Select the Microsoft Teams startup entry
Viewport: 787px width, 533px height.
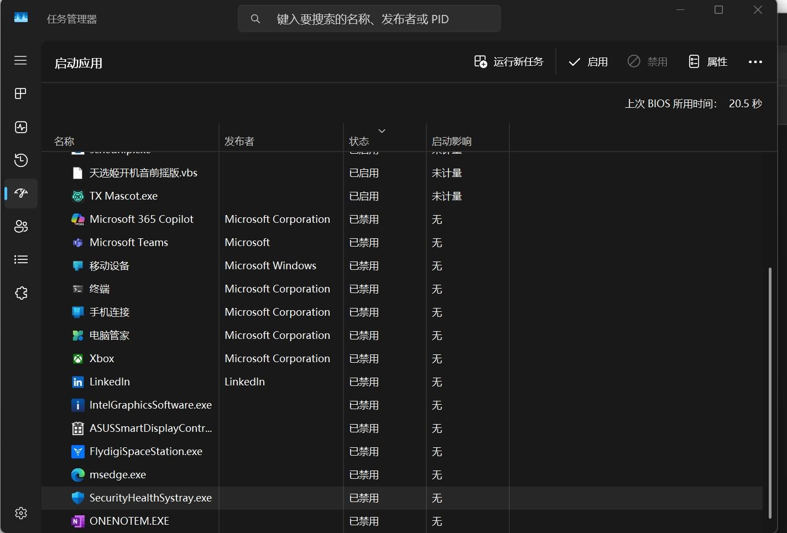coord(129,243)
